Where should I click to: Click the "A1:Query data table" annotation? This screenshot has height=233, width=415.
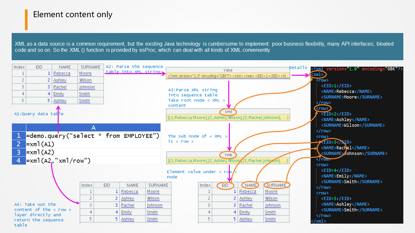(x=39, y=114)
